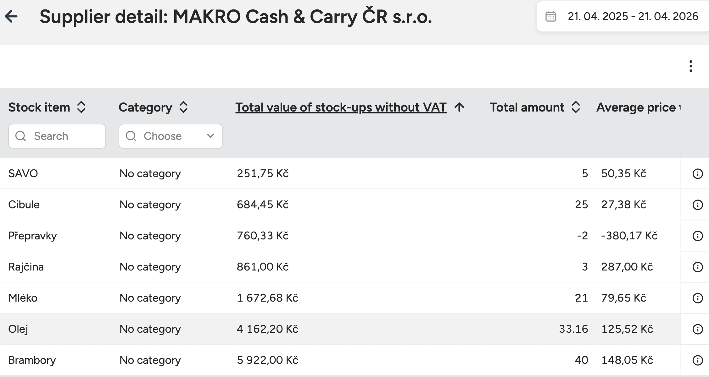Select the Olej stock item row

[18, 329]
